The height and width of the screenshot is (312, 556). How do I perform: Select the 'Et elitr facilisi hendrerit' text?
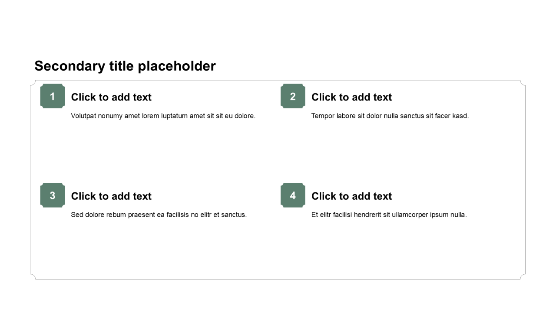(x=389, y=214)
